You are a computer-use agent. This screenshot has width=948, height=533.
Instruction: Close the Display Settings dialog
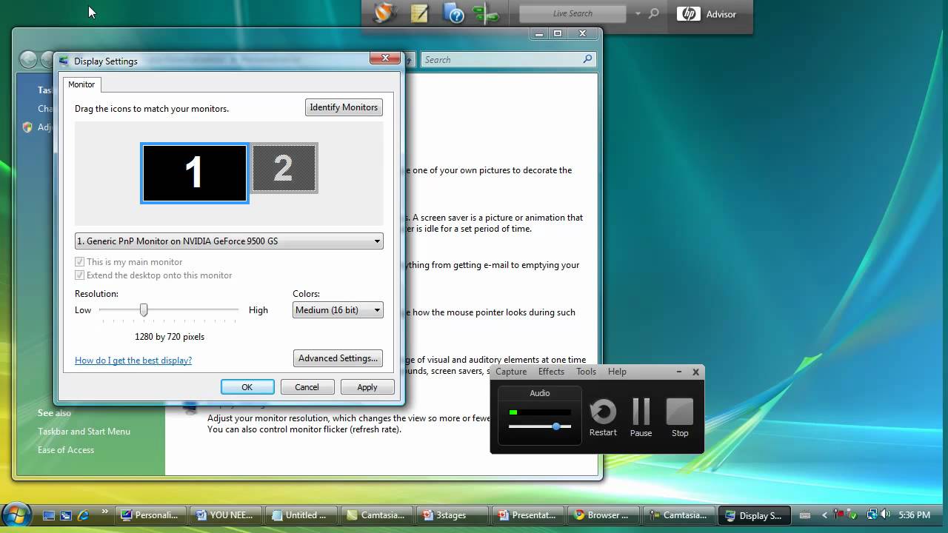coord(385,58)
